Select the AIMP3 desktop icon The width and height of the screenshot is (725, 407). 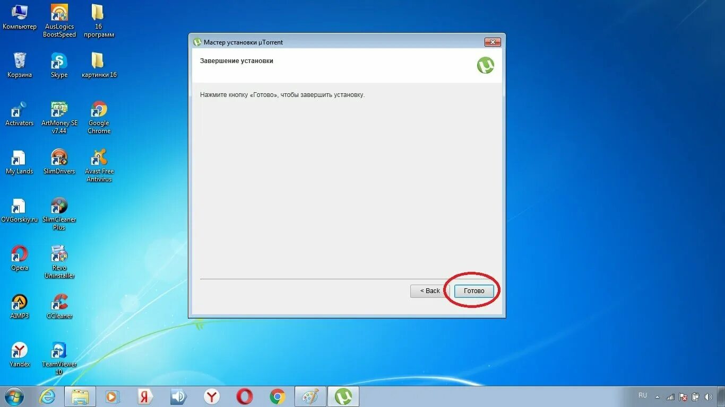click(20, 306)
